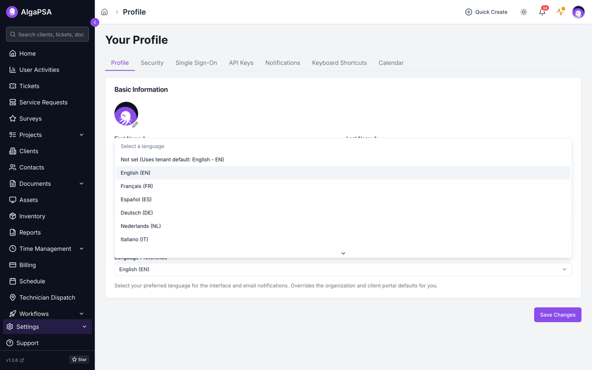Open Support help icon
Screen dimensions: 592x370
click(10, 343)
